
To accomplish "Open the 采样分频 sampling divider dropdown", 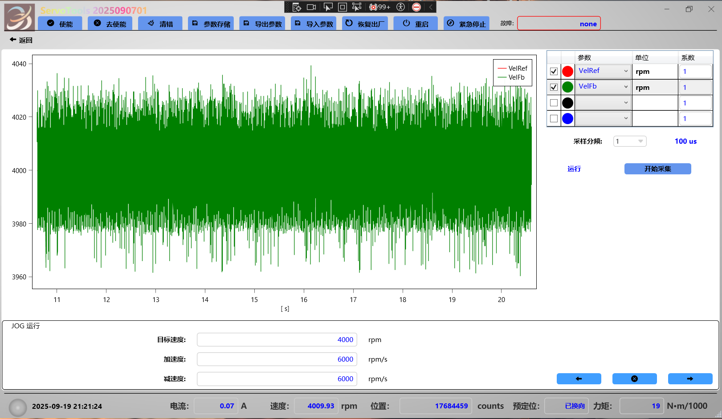I will tap(630, 141).
